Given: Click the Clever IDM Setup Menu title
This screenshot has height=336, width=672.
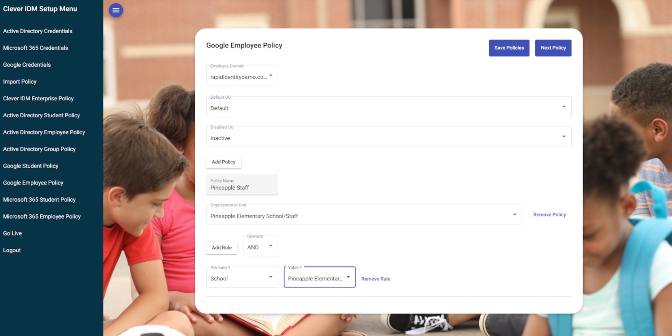Looking at the screenshot, I should point(40,9).
